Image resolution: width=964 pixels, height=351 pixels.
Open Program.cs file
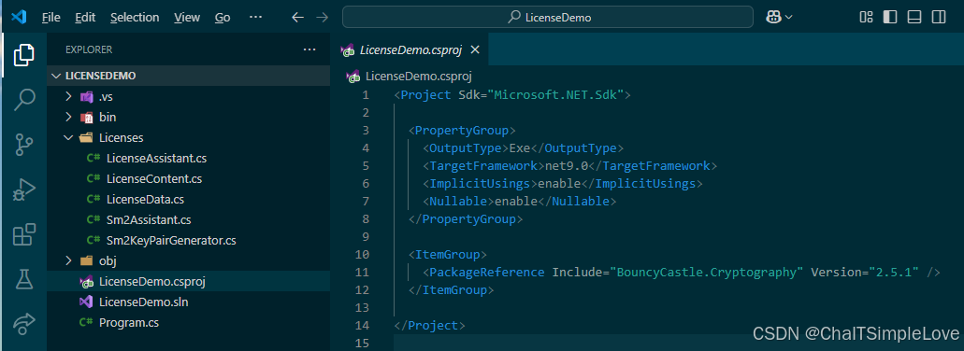(128, 322)
